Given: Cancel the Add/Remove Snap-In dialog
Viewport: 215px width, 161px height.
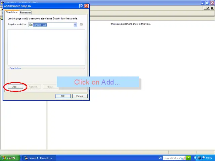Looking at the screenshot, I should 80,96.
